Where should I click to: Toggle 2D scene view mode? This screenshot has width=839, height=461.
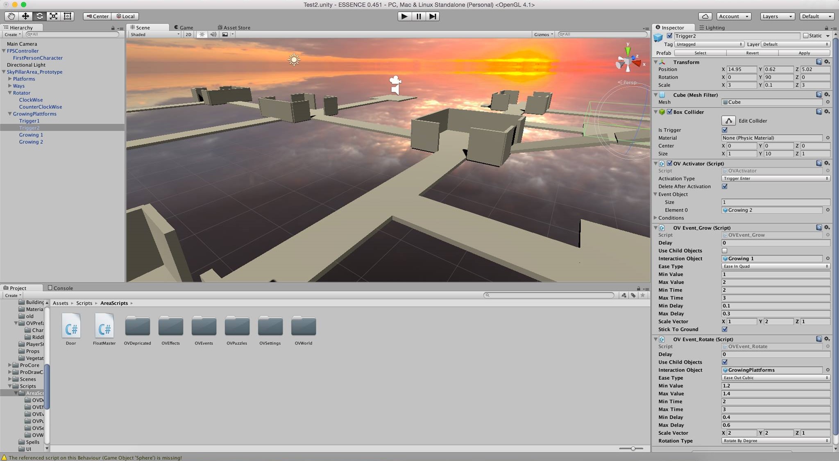pos(188,34)
